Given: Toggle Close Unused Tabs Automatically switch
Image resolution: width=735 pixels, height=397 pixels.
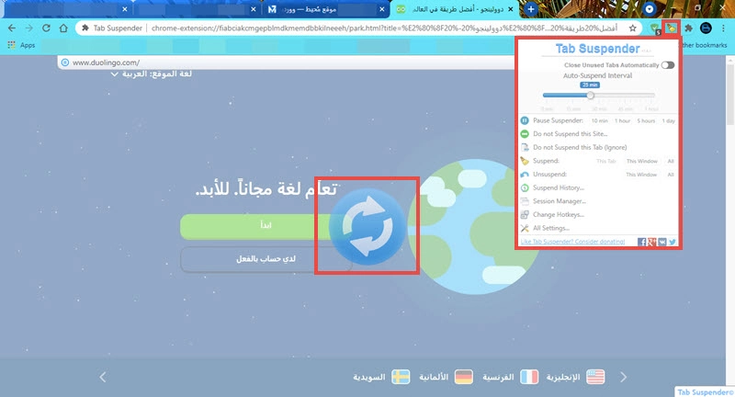Looking at the screenshot, I should coord(668,65).
